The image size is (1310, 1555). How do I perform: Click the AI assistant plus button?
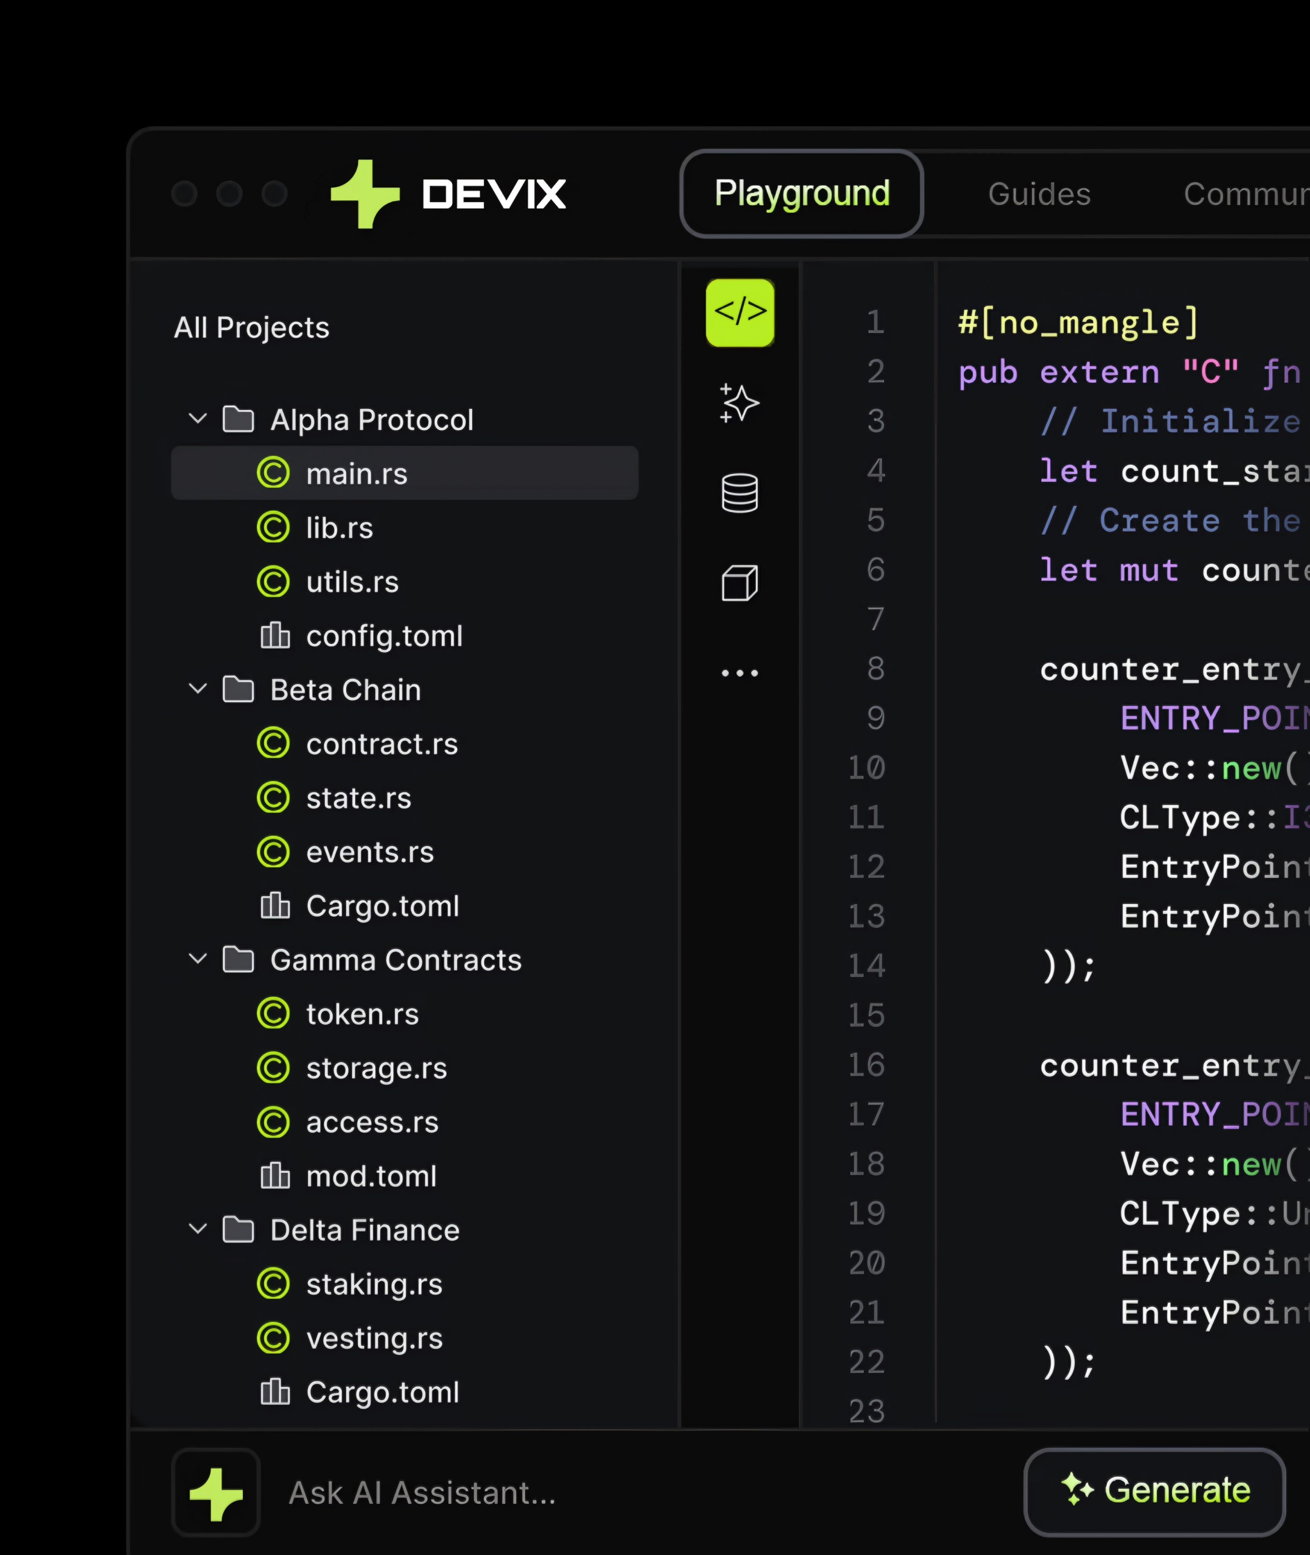[216, 1493]
